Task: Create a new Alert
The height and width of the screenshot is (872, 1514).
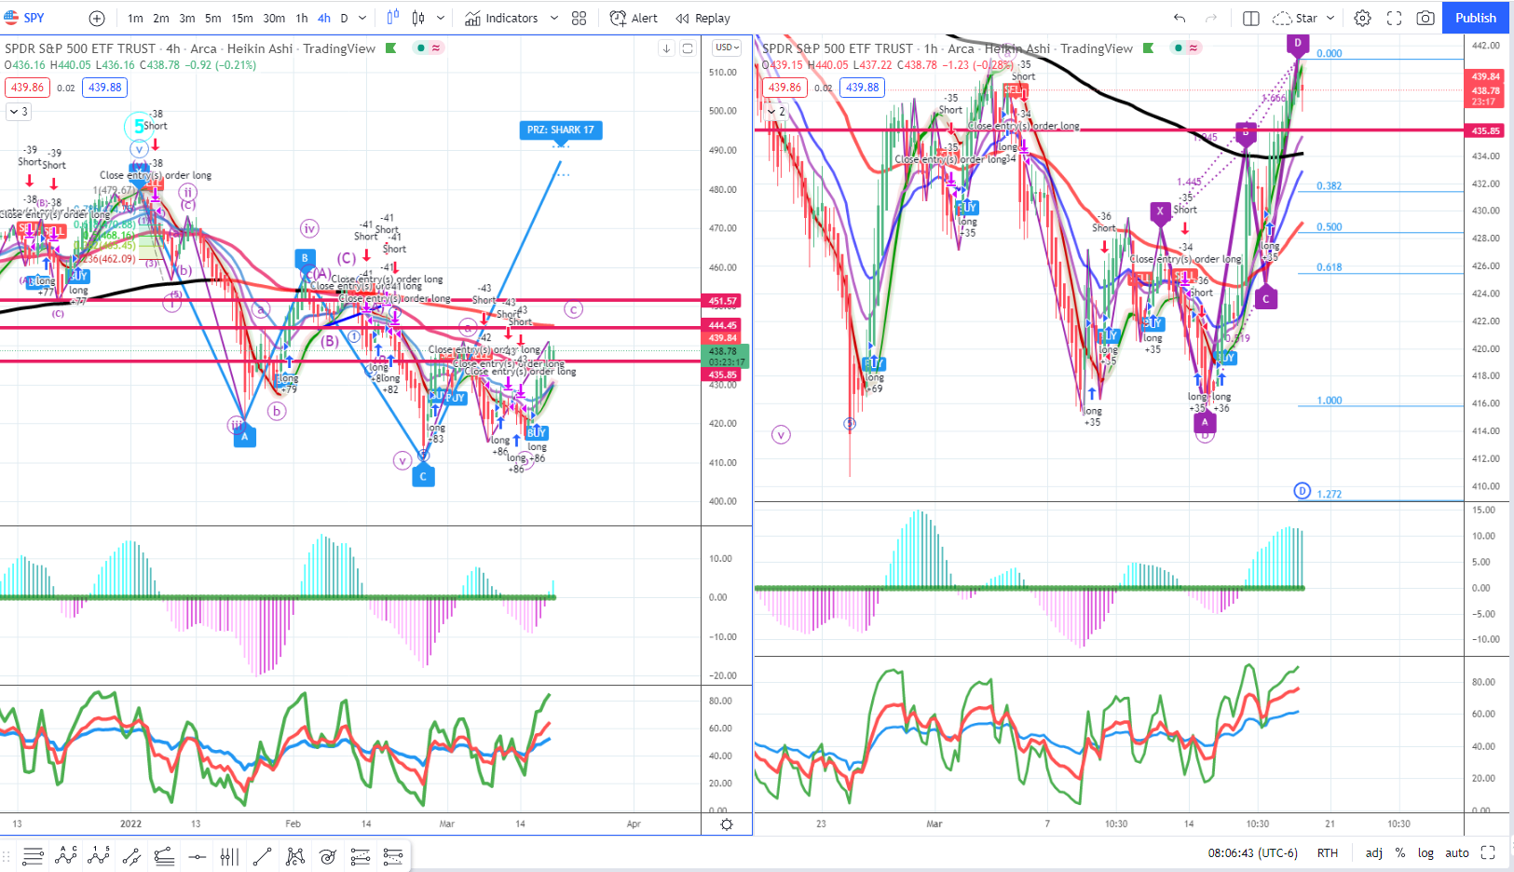Action: point(634,18)
